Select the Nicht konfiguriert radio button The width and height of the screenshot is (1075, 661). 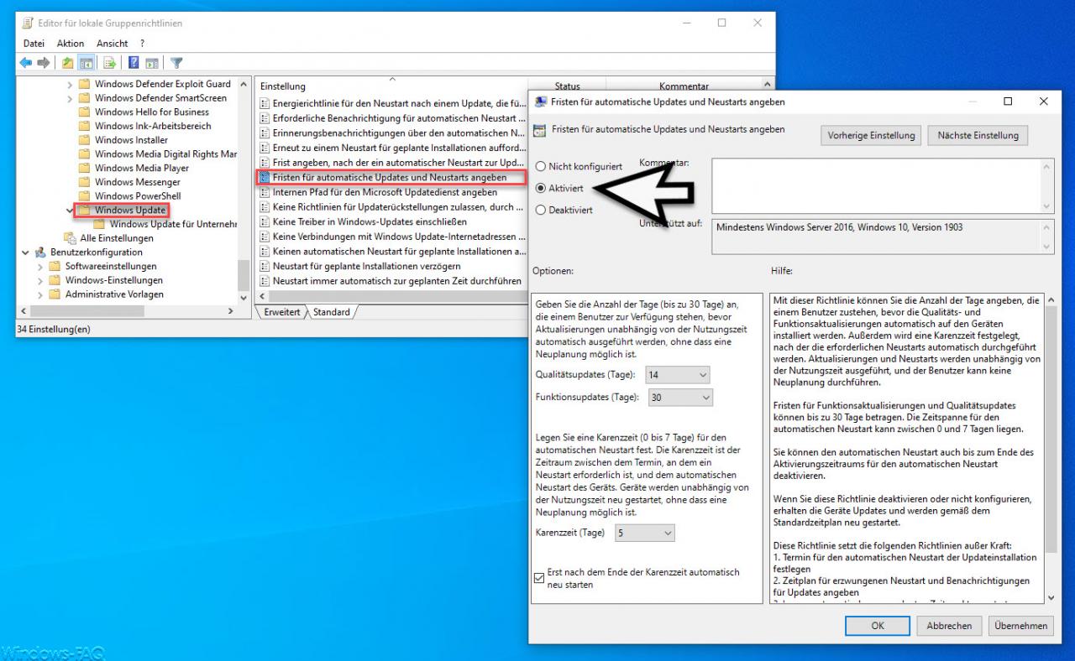pyautogui.click(x=541, y=167)
